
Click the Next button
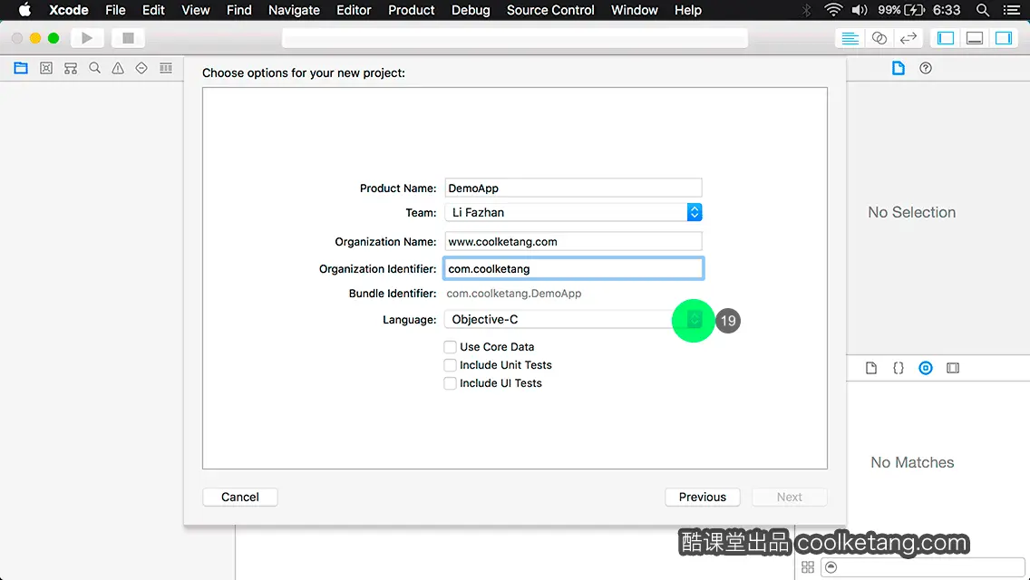pyautogui.click(x=790, y=498)
